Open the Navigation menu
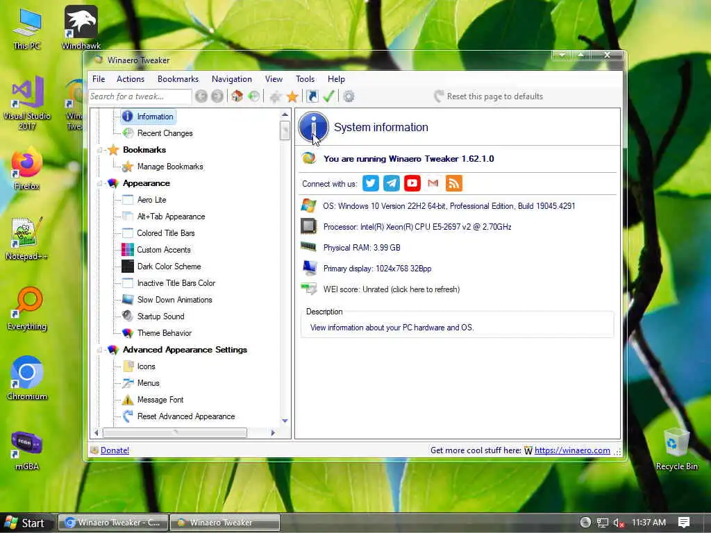Screen dimensions: 711x533 coord(232,79)
